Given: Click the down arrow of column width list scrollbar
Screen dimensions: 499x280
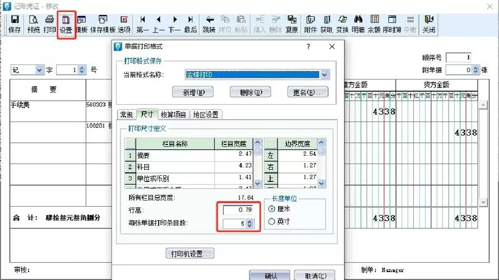Looking at the screenshot, I should pos(257,183).
